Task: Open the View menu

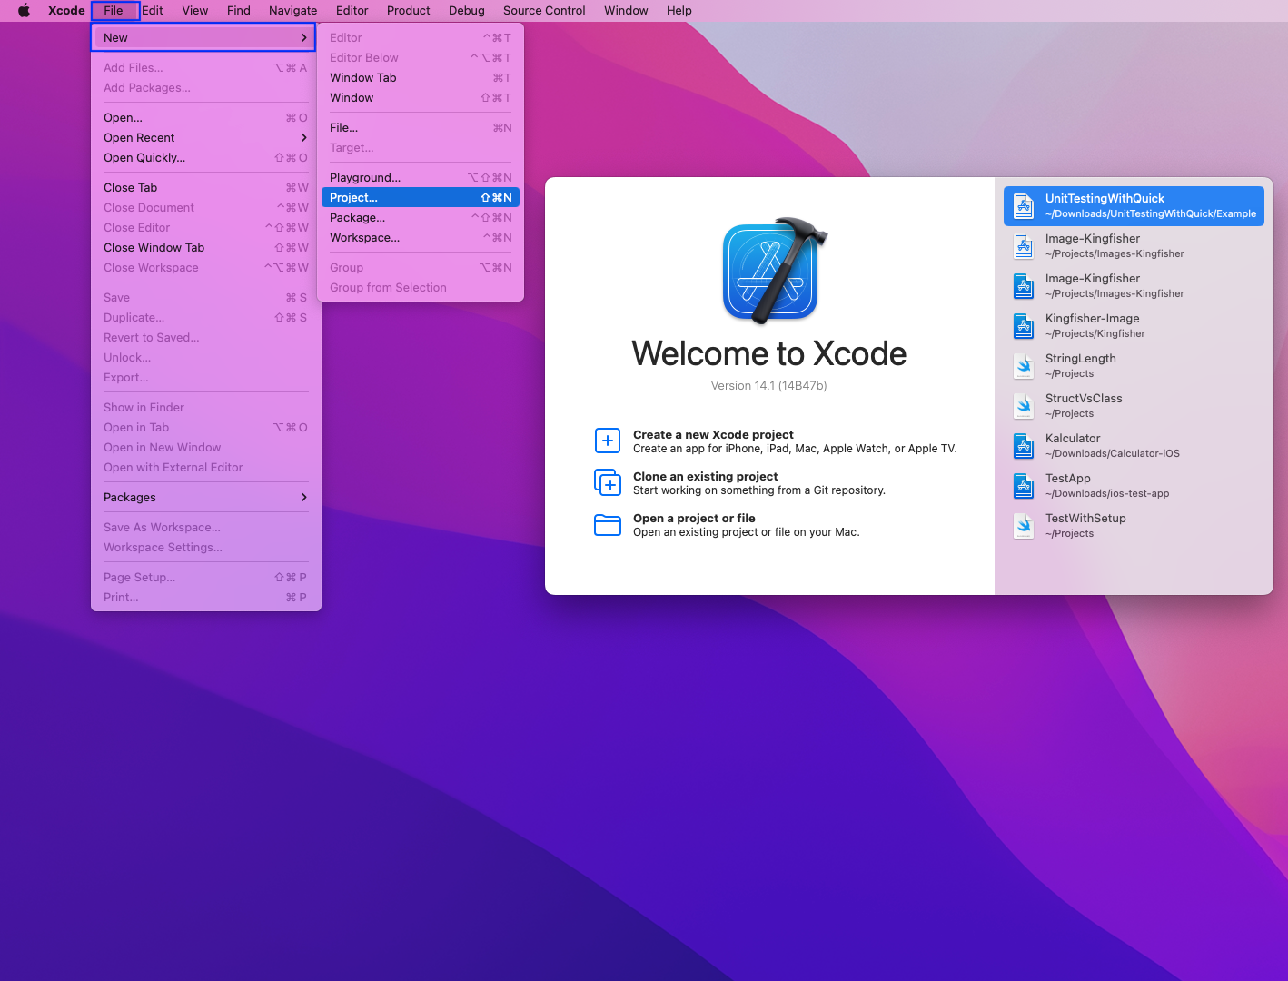Action: (195, 11)
